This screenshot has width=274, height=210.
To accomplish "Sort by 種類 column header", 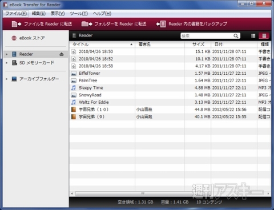I will point(264,45).
